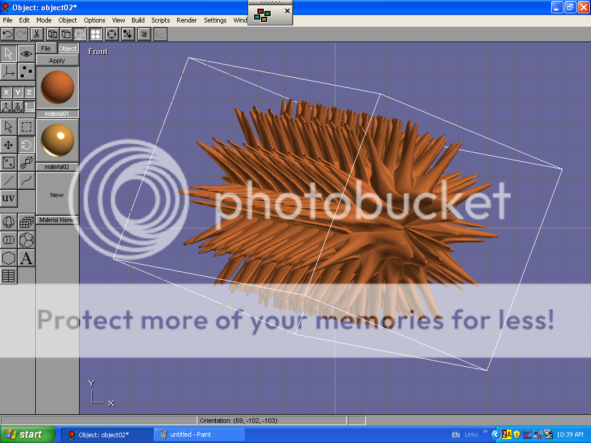Toggle the X axis constraint
Viewport: 591px width, 443px height.
(6, 92)
